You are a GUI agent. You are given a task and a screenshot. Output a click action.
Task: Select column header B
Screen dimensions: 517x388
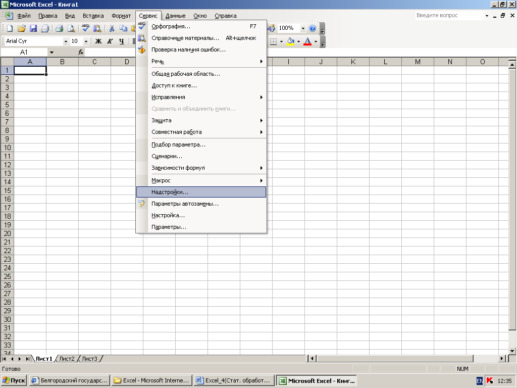click(62, 62)
